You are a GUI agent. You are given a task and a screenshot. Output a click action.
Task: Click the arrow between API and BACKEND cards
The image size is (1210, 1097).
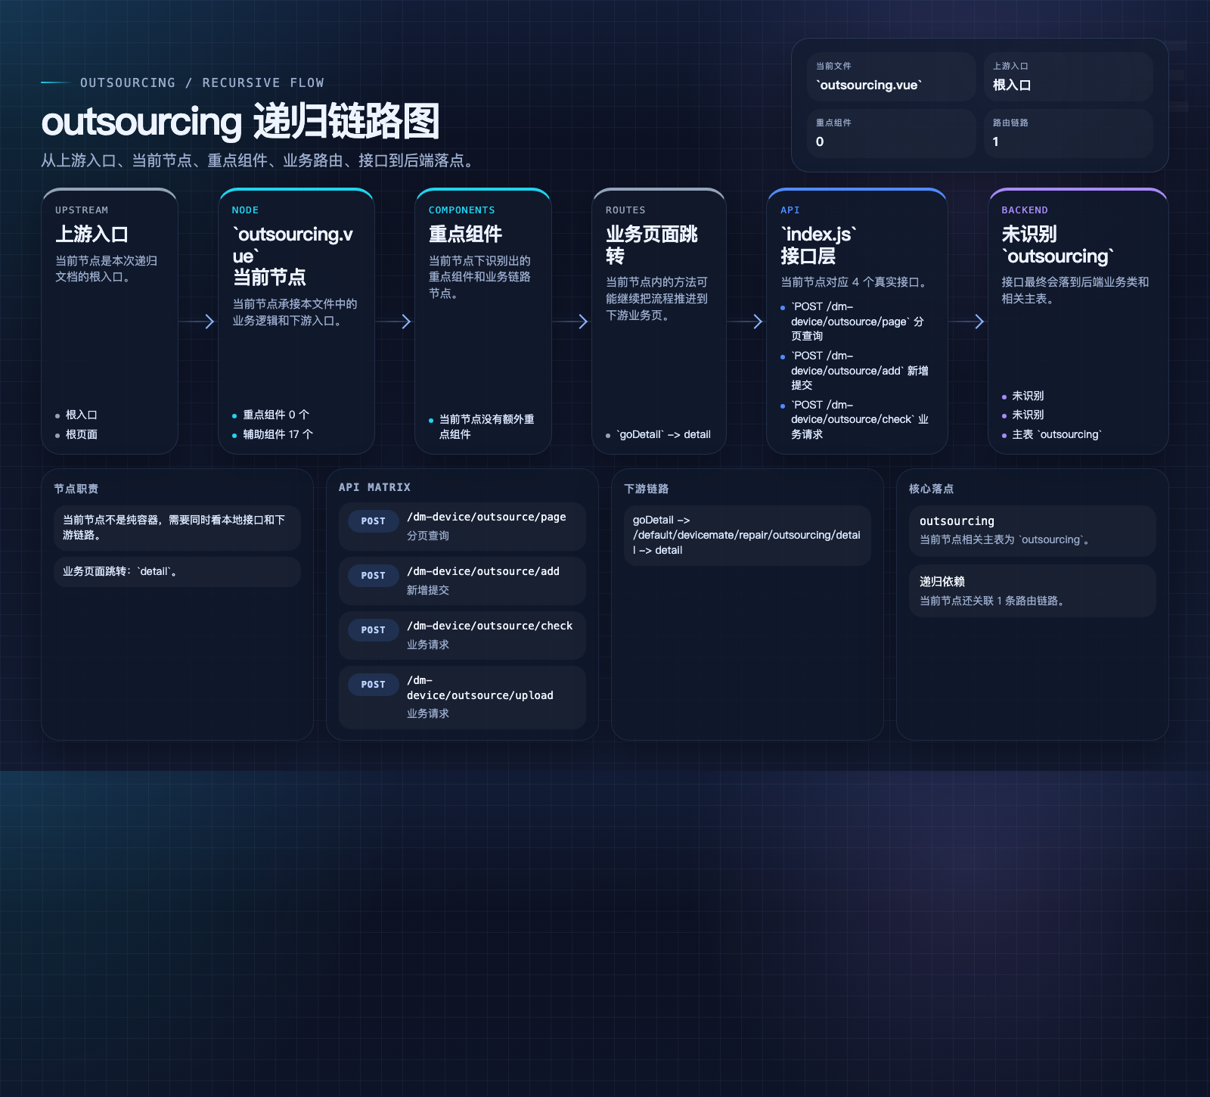pos(967,322)
